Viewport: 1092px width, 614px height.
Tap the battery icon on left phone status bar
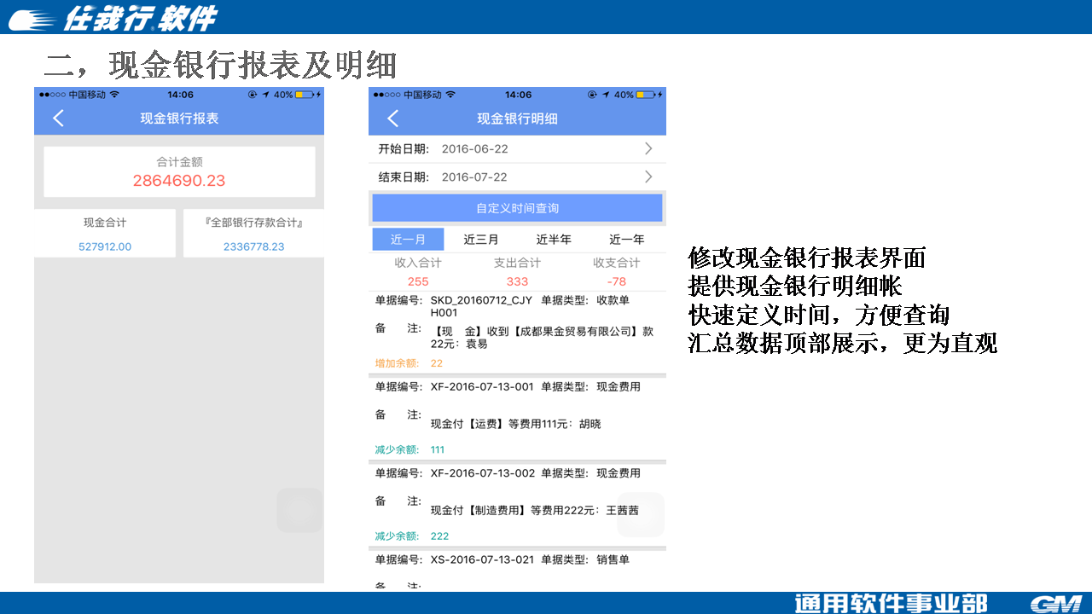point(304,95)
